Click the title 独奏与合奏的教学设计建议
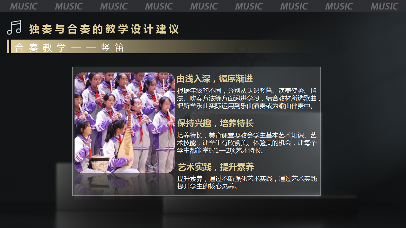Screen dimensions: 406x228 [x=104, y=29]
